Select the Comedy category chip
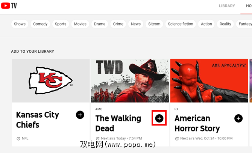This screenshot has width=252, height=153. (40, 24)
